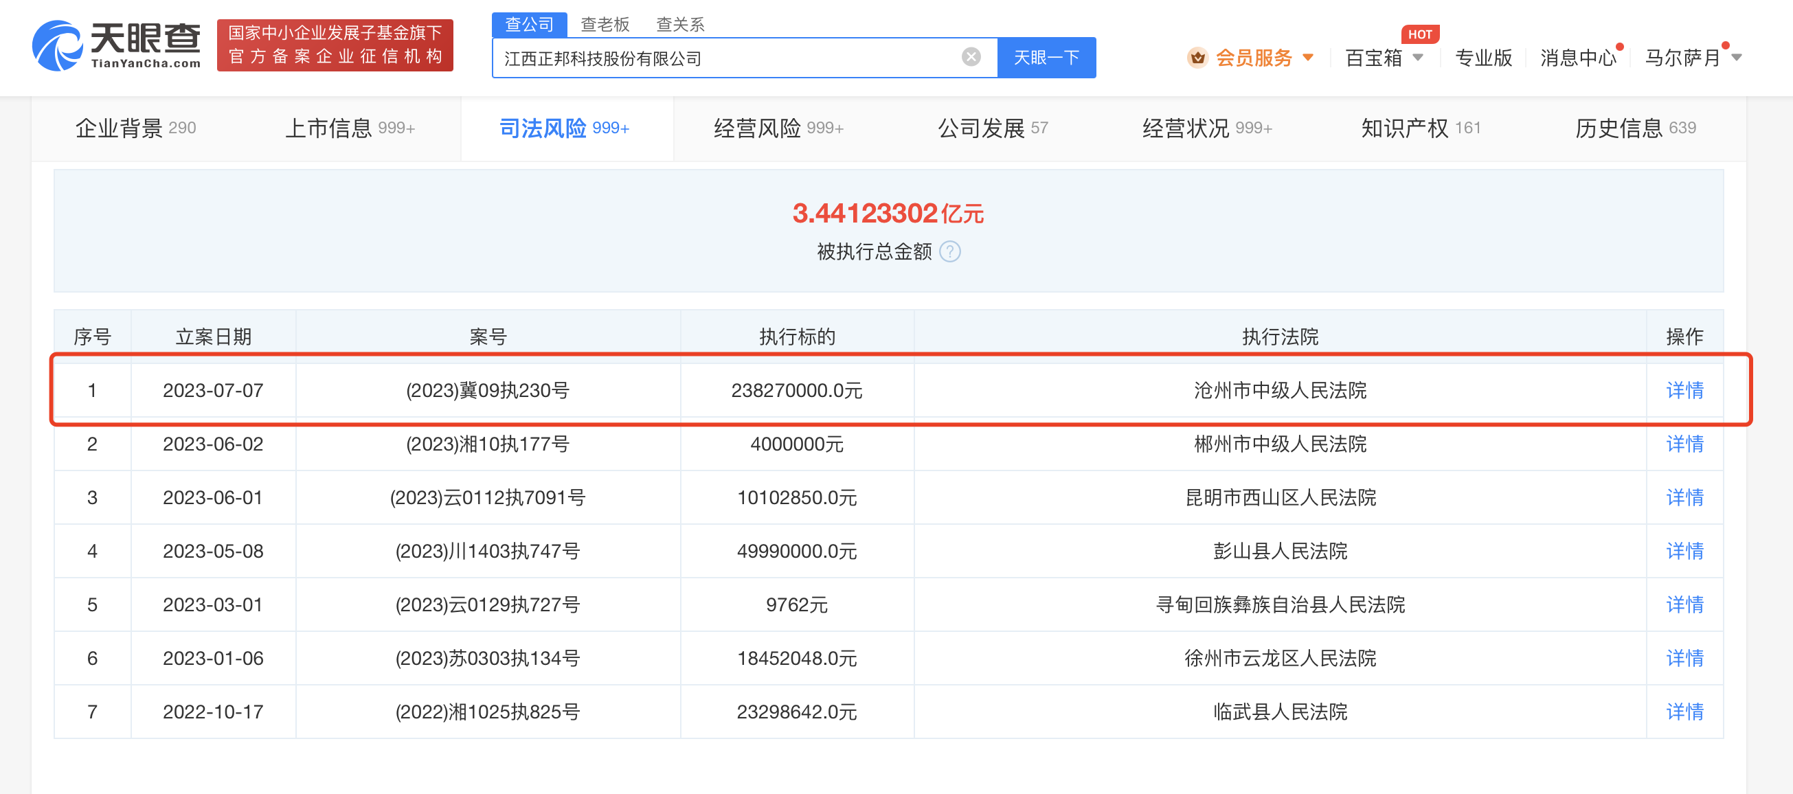Open 详情 for the 沧州市中级人民法院 case

coord(1684,390)
